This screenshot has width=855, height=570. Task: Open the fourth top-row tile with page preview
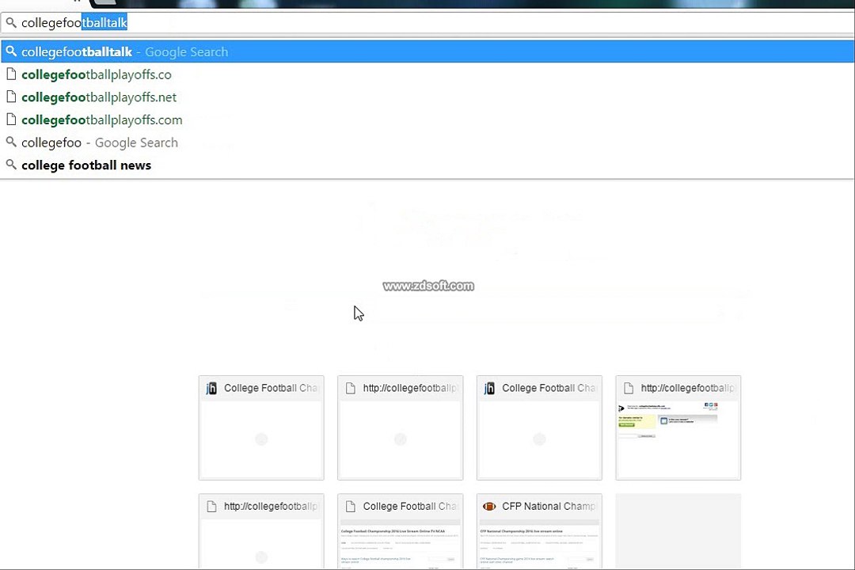click(x=678, y=427)
